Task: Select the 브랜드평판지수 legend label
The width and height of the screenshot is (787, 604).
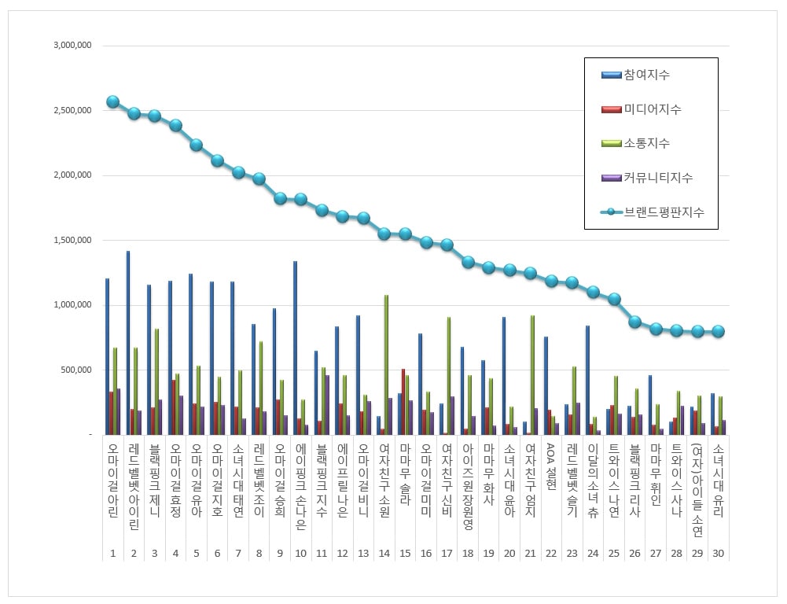Action: click(664, 212)
